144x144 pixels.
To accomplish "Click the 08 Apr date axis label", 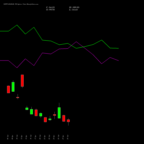I will [8, 137].
